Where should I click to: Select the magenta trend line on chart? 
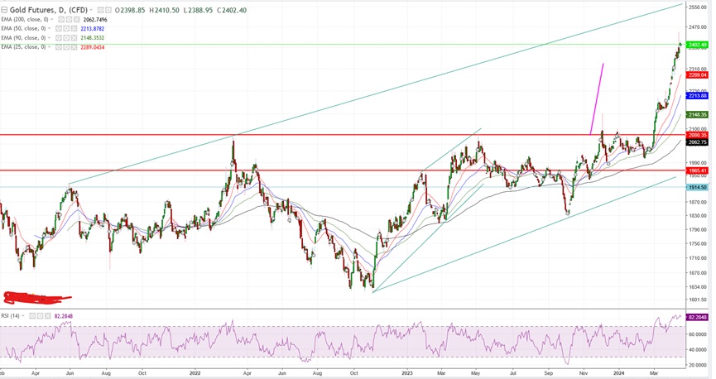(597, 98)
